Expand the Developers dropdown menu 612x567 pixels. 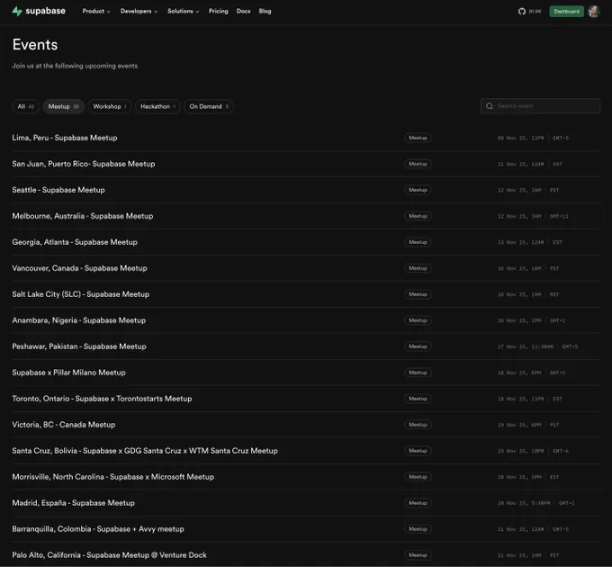139,12
